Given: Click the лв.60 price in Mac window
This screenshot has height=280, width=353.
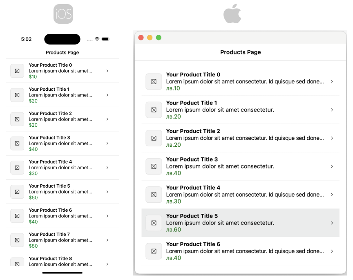Looking at the screenshot, I should tap(173, 230).
